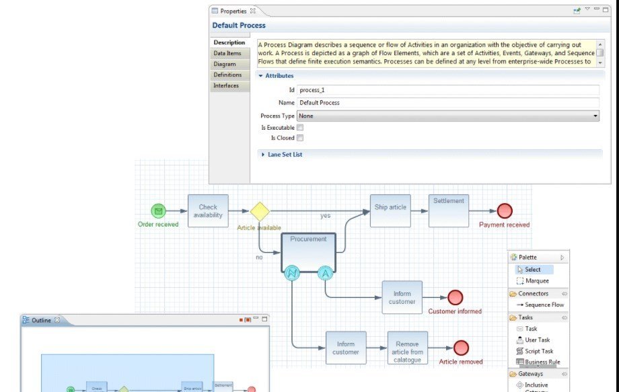This screenshot has height=392, width=619.
Task: Open the Definitions tab
Action: (227, 75)
